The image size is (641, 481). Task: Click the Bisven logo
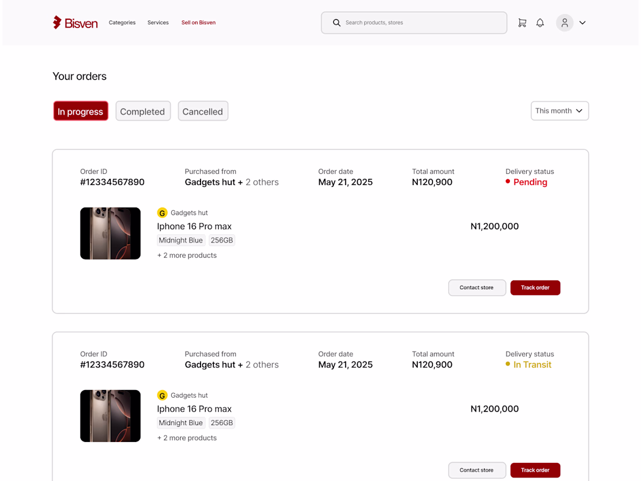tap(75, 23)
